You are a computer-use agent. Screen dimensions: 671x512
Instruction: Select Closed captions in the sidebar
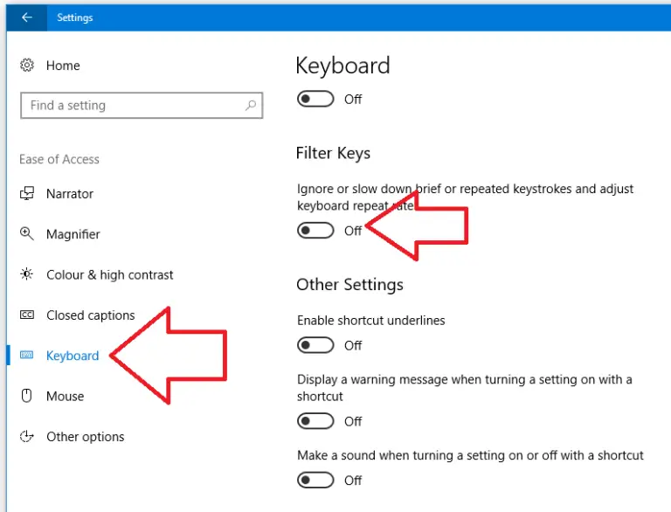tap(90, 315)
